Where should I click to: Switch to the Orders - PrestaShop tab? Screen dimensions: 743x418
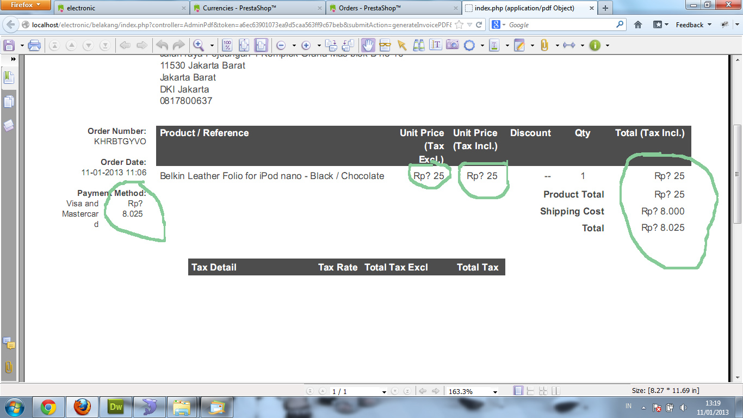point(393,8)
